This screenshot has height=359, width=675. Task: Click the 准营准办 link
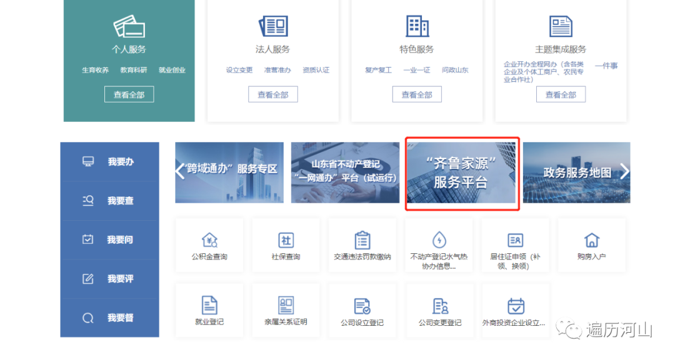coord(277,70)
